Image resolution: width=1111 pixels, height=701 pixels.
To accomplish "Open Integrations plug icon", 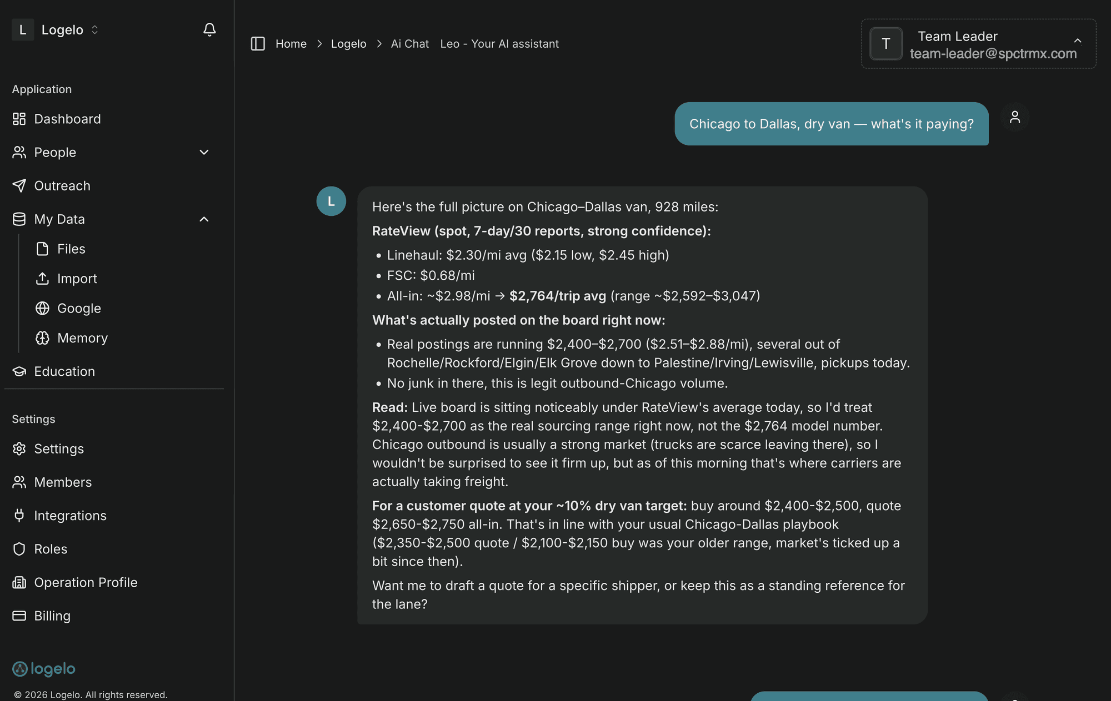I will [x=19, y=516].
